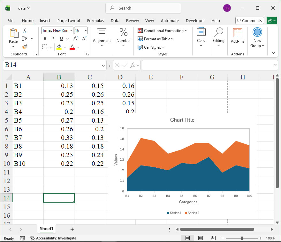This screenshot has height=242, width=281.
Task: Toggle Underline formatting
Action: [61, 39]
